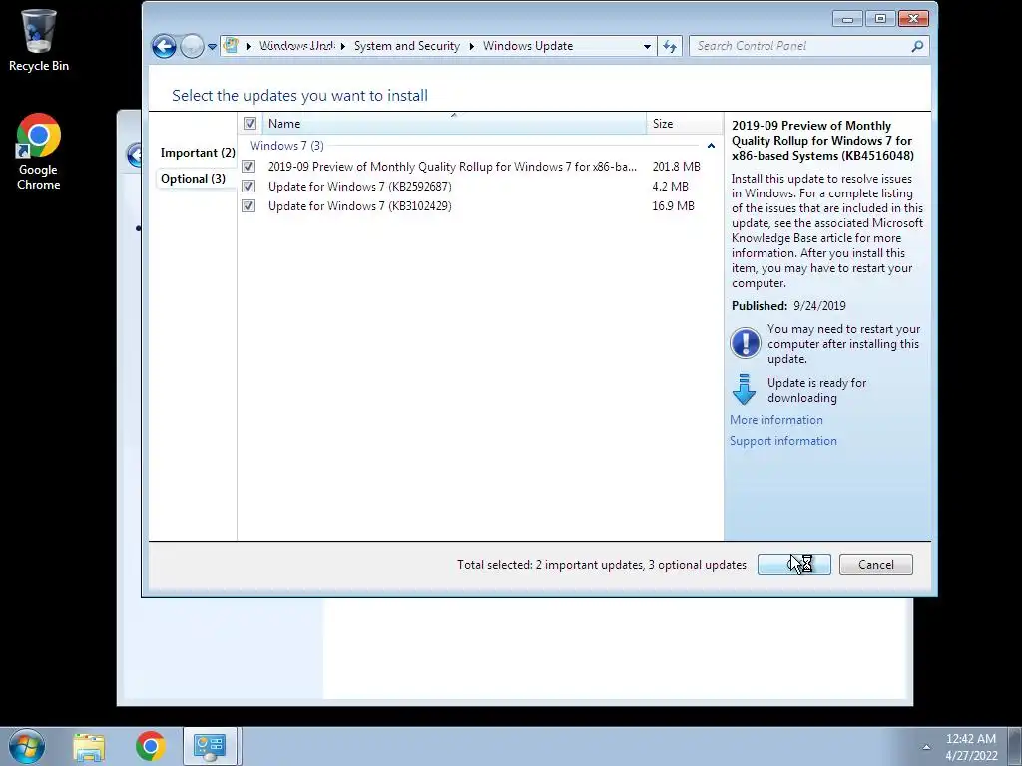The height and width of the screenshot is (766, 1022).
Task: Click the blue restart-warning exclamation icon
Action: tap(745, 343)
